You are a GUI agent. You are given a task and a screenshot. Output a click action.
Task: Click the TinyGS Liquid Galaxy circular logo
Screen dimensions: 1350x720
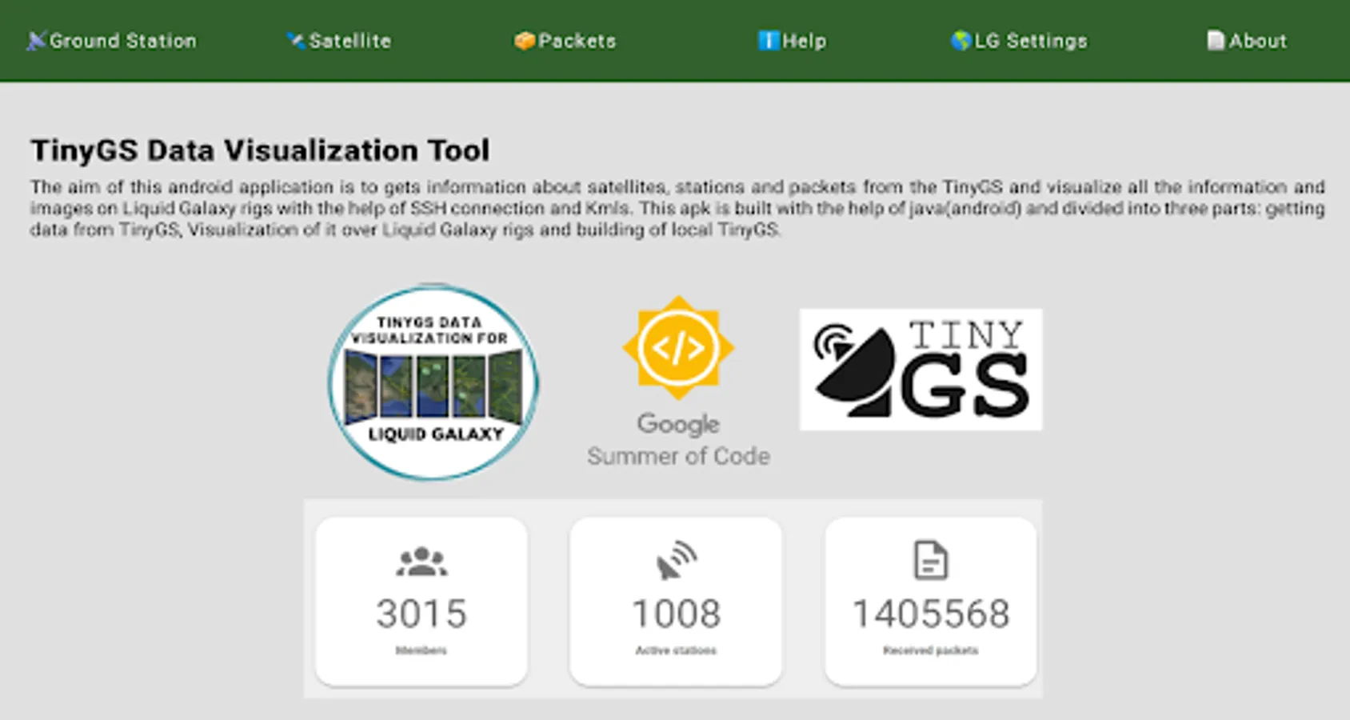pyautogui.click(x=433, y=382)
